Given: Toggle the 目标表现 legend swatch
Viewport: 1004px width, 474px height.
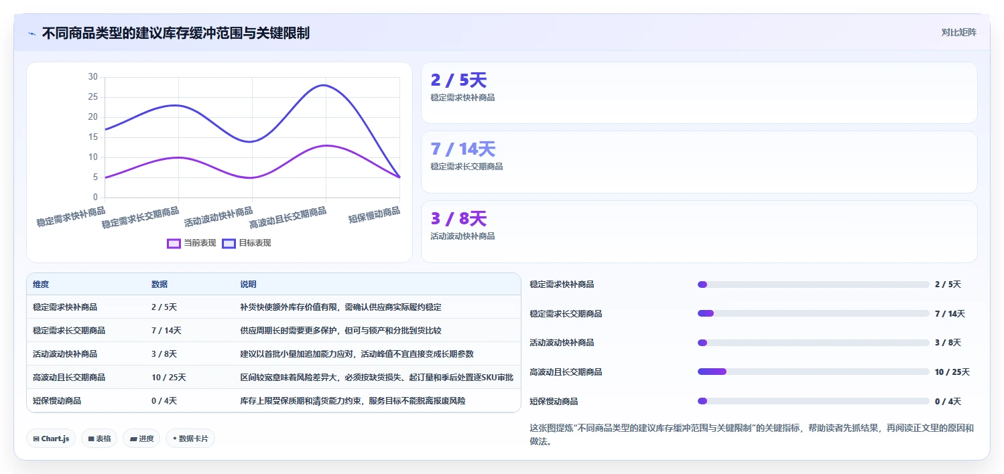Looking at the screenshot, I should tap(229, 243).
